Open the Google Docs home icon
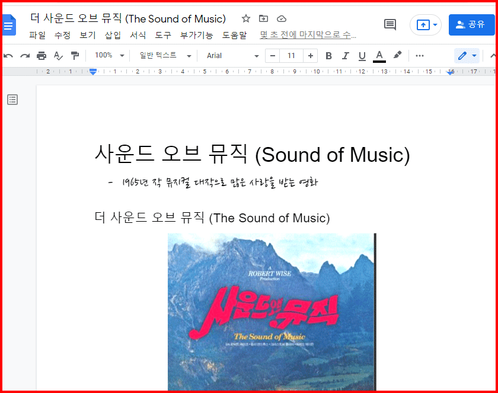Screen dimensions: 498x393 pos(9,25)
